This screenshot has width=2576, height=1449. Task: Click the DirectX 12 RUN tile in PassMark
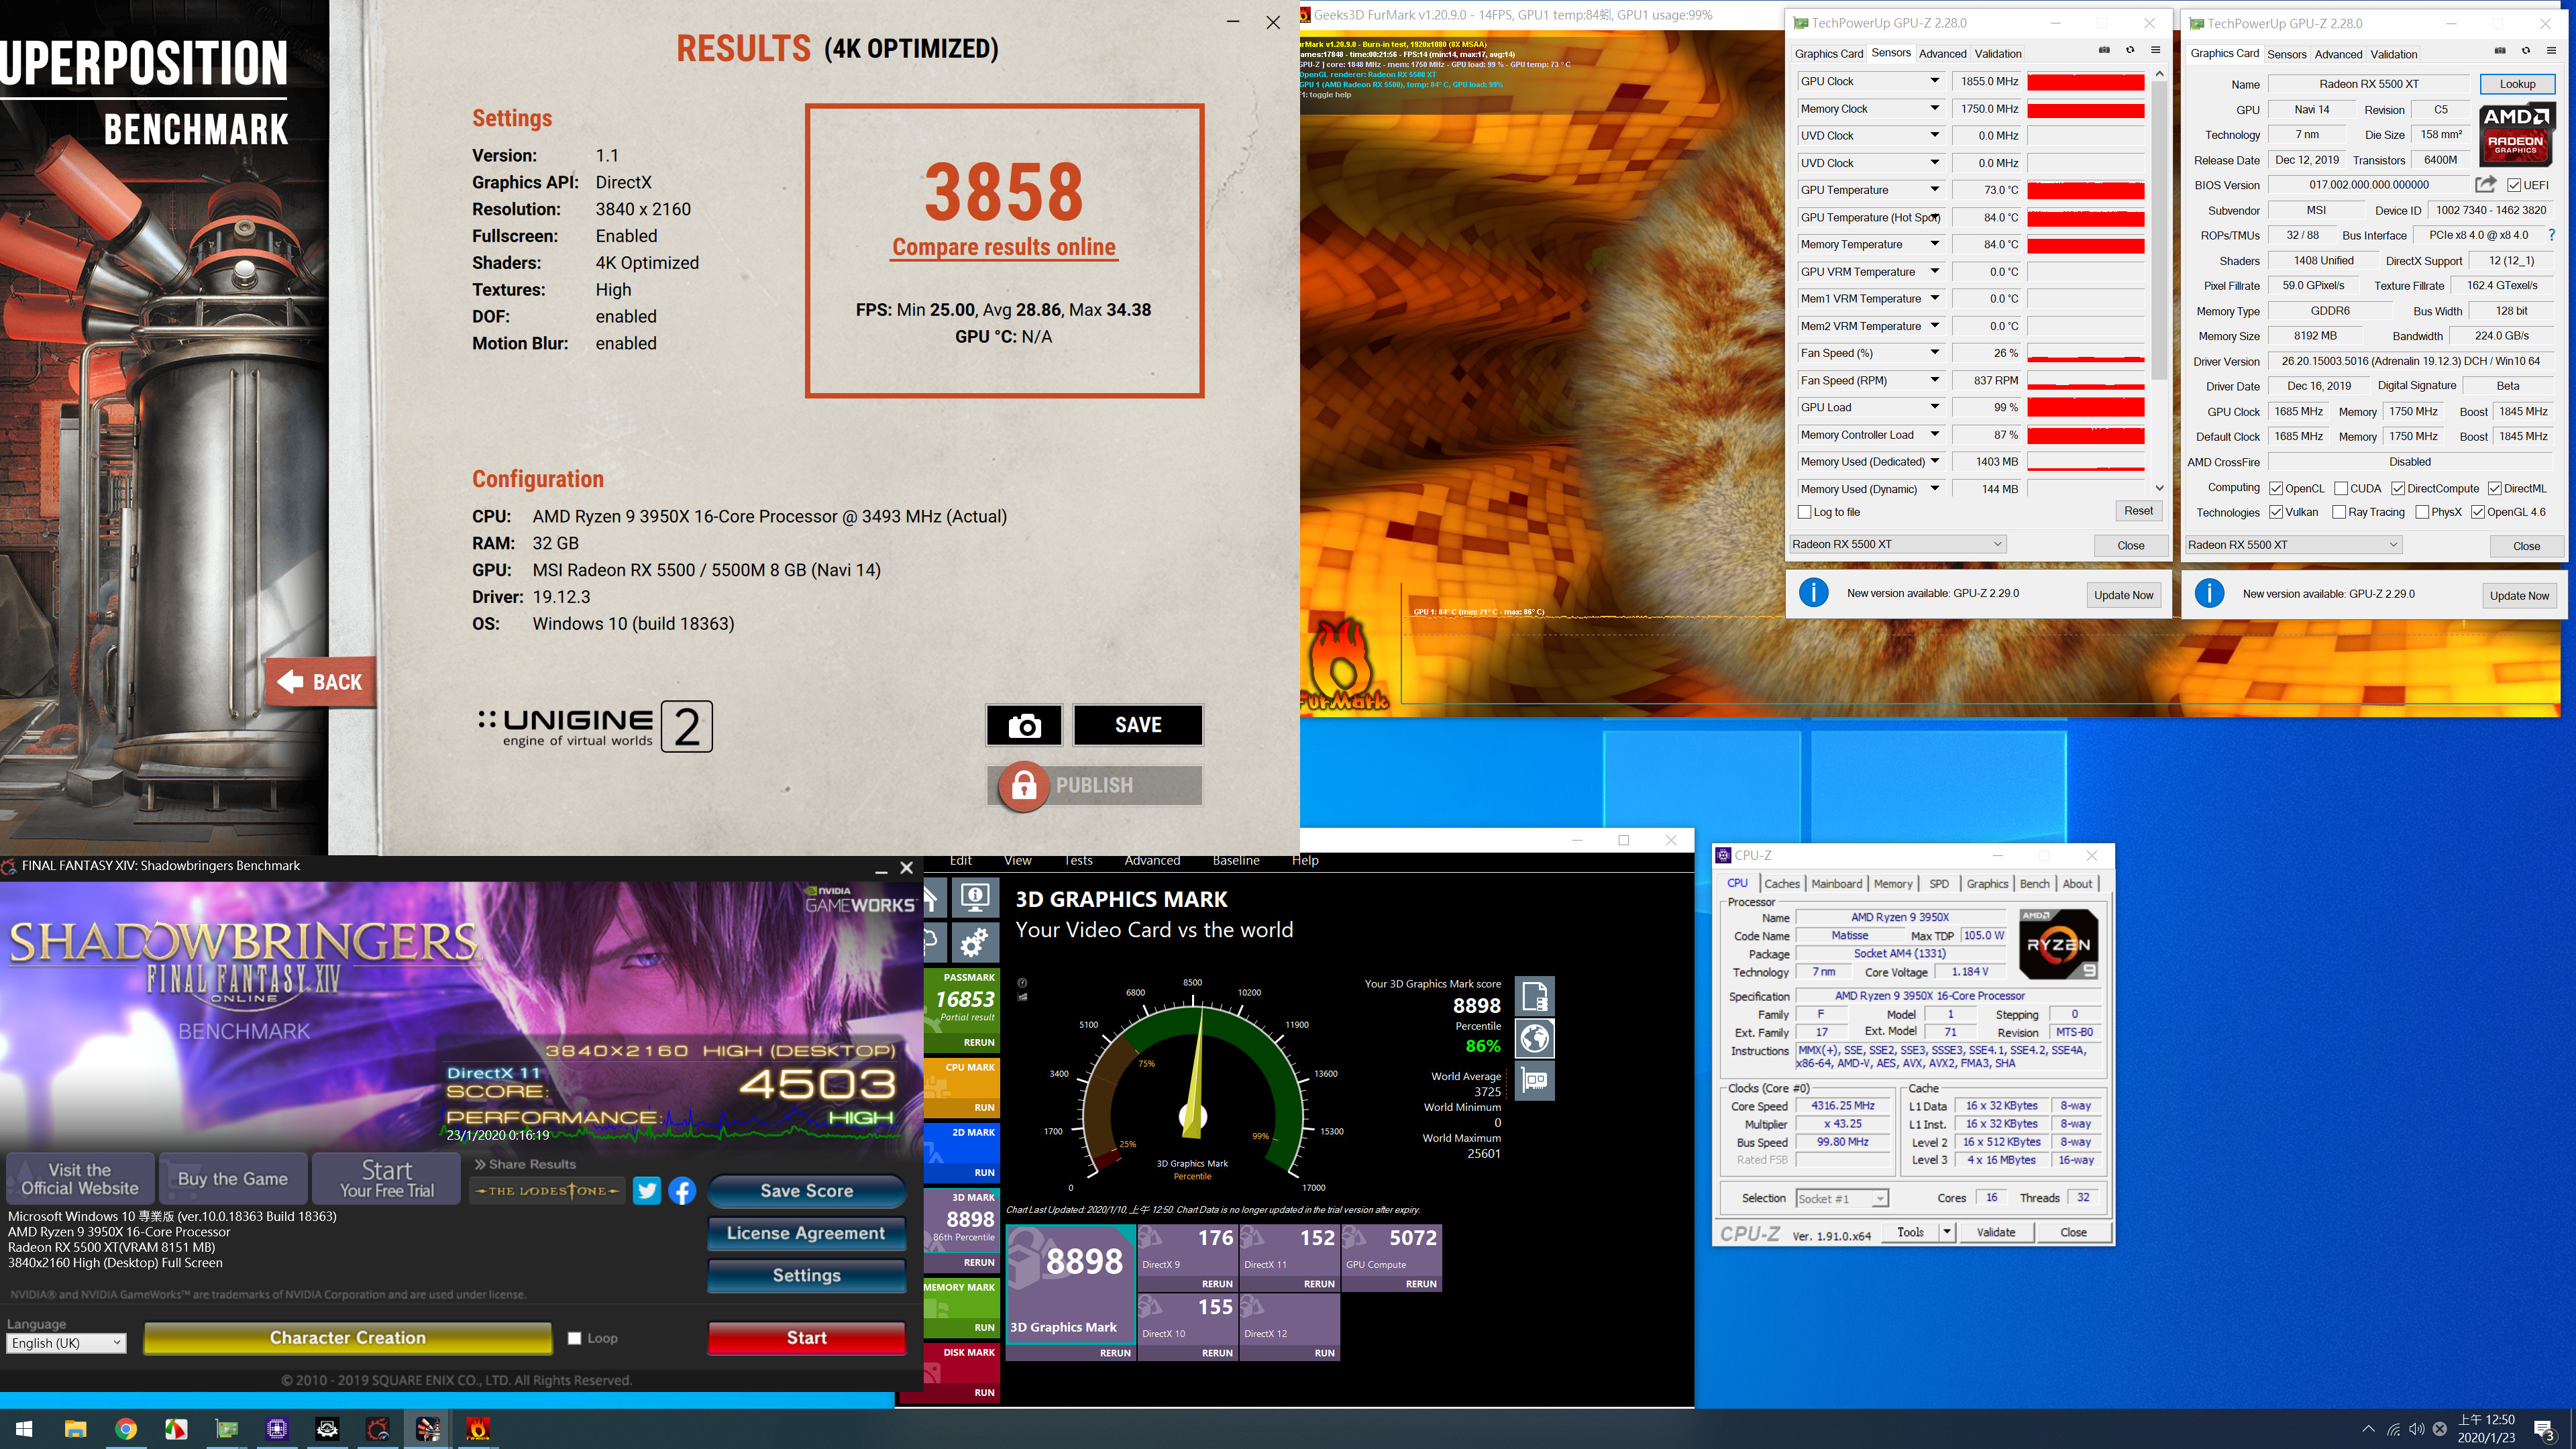point(1290,1326)
